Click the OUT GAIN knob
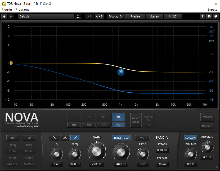The height and width of the screenshot is (171, 220). click(207, 147)
